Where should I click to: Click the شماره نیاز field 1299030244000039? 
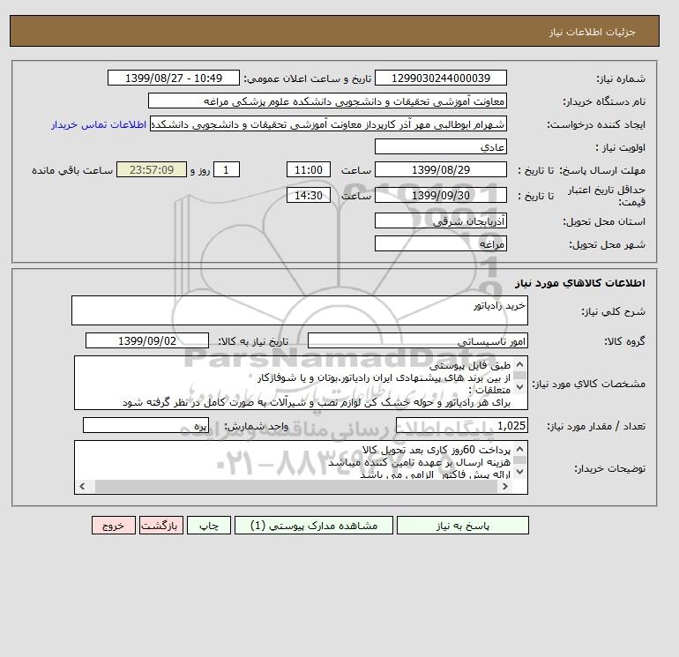(x=441, y=78)
